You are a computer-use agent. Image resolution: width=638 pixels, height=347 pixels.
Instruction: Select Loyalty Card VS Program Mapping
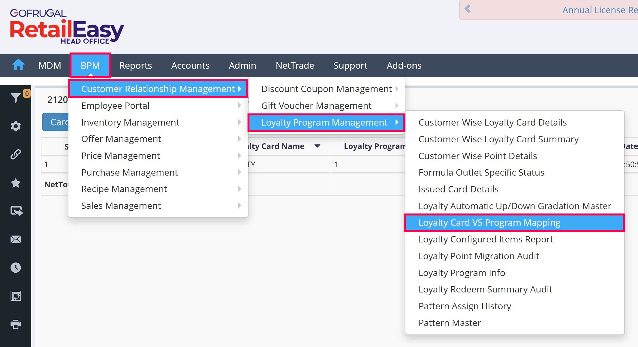[x=489, y=223]
